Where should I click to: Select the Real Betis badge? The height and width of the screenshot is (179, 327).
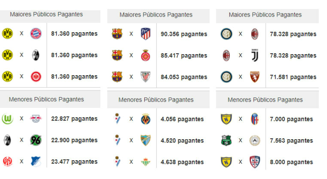tap(146, 162)
